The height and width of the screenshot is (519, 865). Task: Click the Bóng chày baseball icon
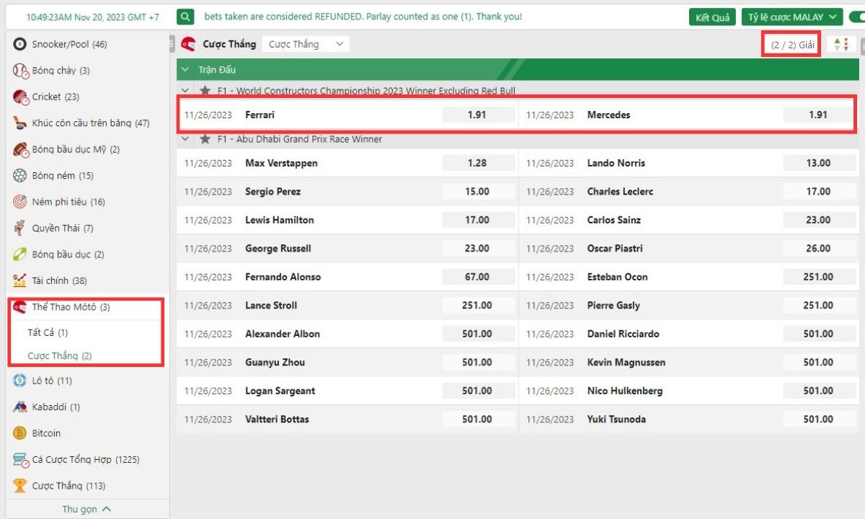20,71
